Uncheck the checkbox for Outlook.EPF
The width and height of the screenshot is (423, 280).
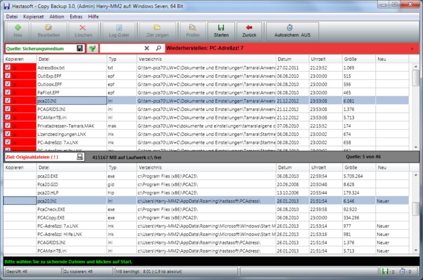coord(7,85)
